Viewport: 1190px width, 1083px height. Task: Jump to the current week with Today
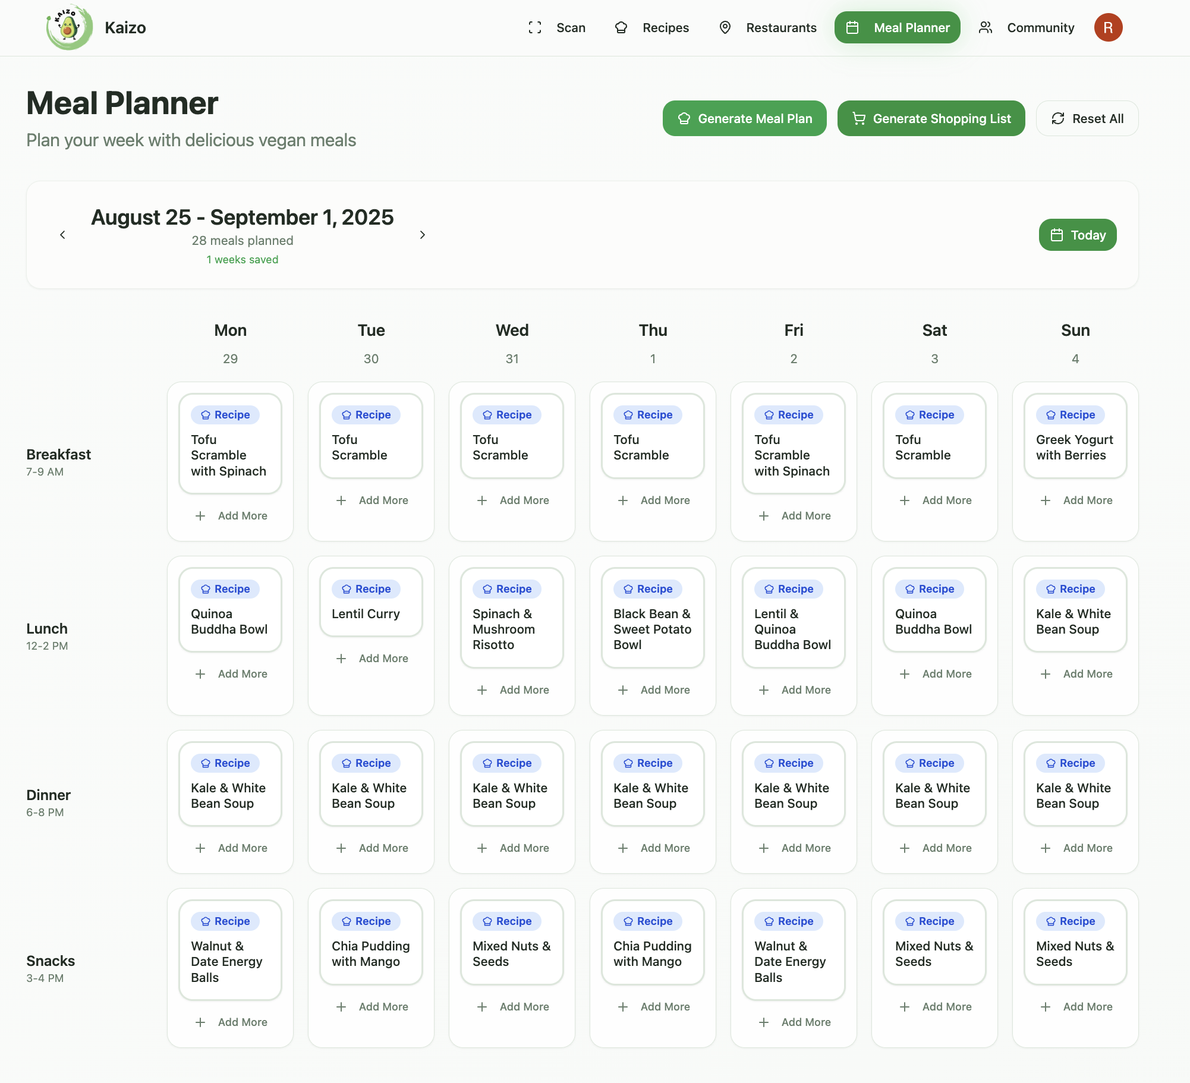pyautogui.click(x=1077, y=235)
